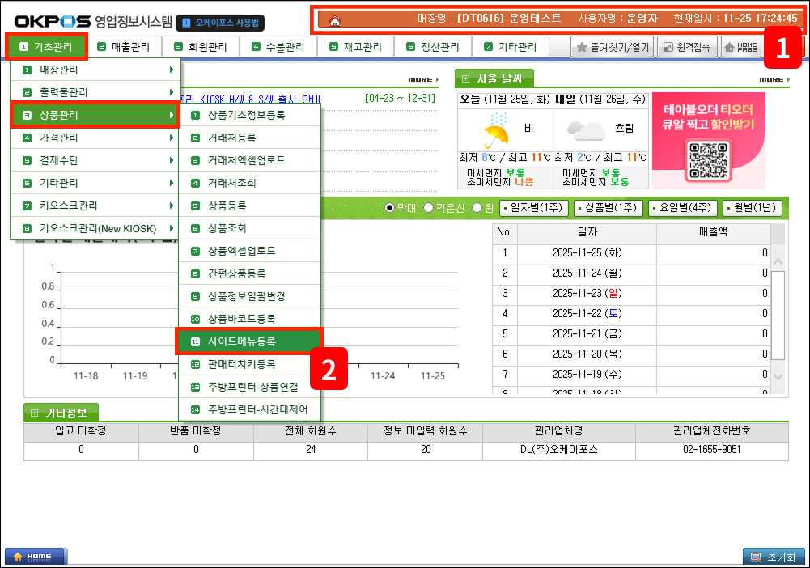Expand the 가격관리 submenu
The image size is (810, 568).
(94, 138)
